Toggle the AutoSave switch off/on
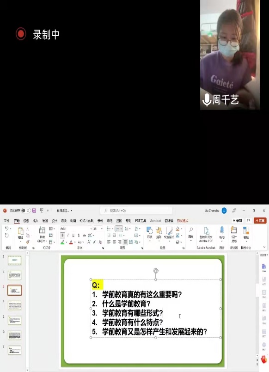269x372 pixels. (x=25, y=211)
